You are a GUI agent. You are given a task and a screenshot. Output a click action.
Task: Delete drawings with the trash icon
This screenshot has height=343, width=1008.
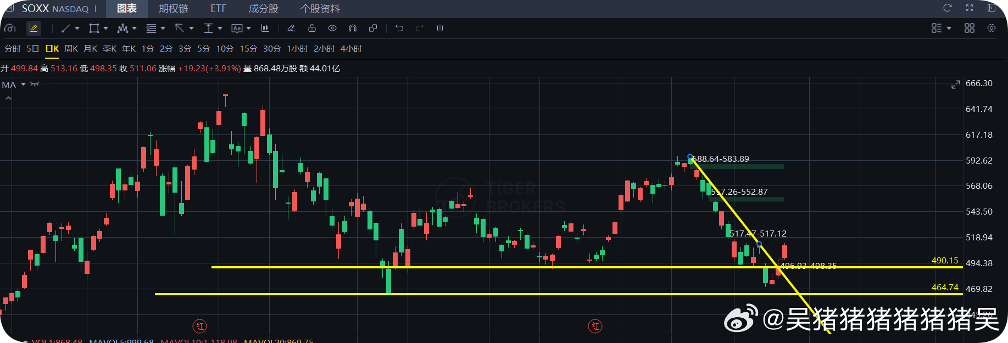(x=440, y=28)
